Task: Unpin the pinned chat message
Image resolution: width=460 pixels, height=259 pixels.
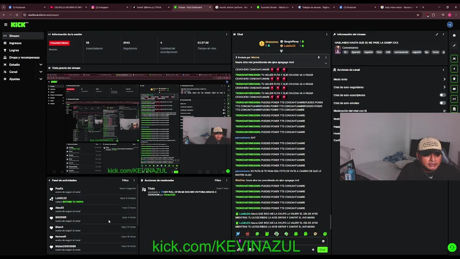Action: point(318,58)
